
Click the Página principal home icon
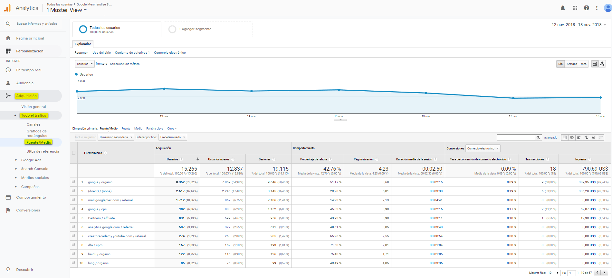pos(8,38)
